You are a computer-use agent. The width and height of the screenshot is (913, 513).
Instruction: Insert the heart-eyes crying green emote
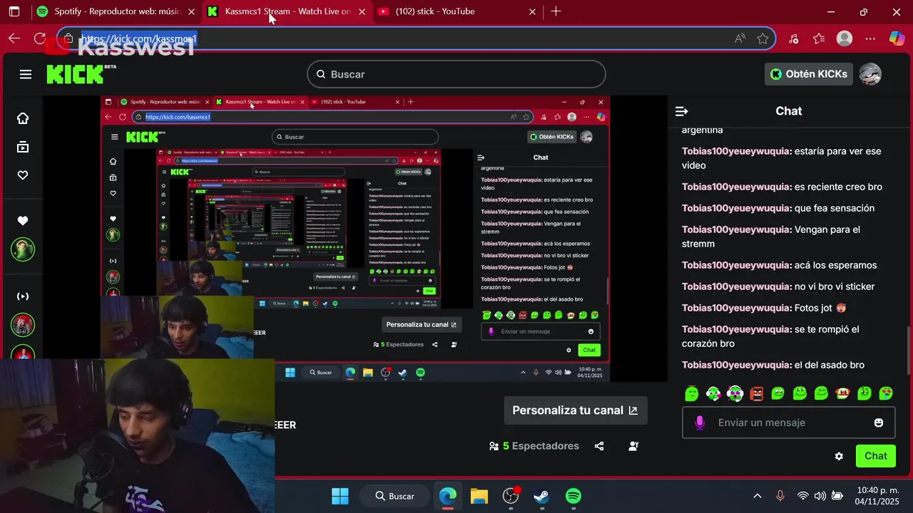coord(886,393)
